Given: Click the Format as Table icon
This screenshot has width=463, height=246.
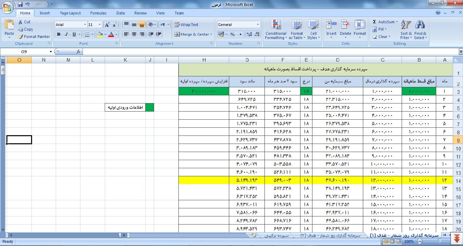Looking at the screenshot, I should coord(297,30).
